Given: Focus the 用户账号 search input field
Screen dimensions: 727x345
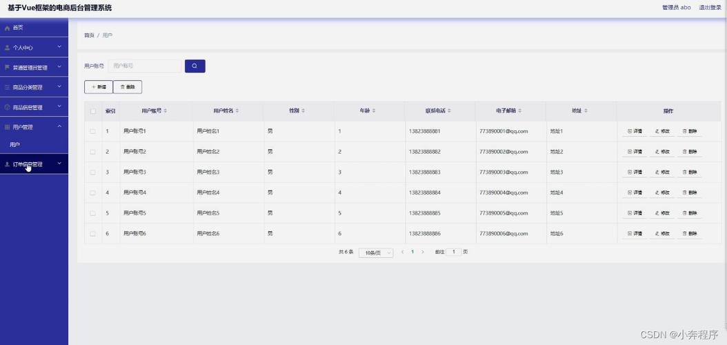Looking at the screenshot, I should [145, 66].
